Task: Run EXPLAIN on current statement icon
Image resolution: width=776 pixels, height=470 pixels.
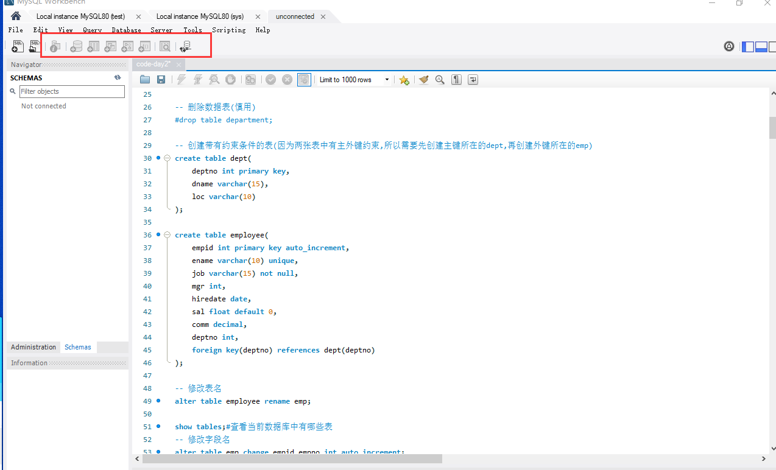Action: (x=214, y=80)
